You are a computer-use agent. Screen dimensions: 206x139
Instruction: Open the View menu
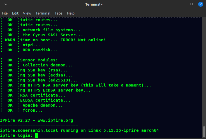[x=27, y=13]
